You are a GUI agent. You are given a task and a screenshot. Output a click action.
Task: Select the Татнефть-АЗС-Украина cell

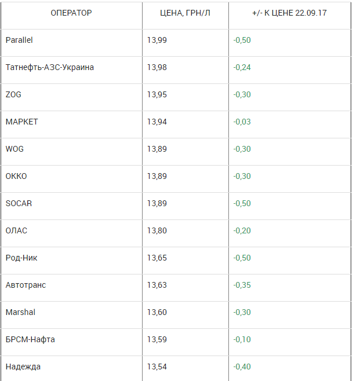[49, 67]
